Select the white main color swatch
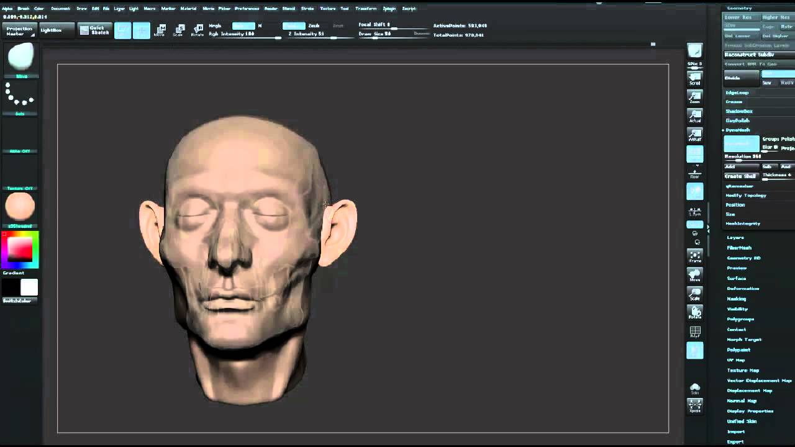 [x=29, y=287]
